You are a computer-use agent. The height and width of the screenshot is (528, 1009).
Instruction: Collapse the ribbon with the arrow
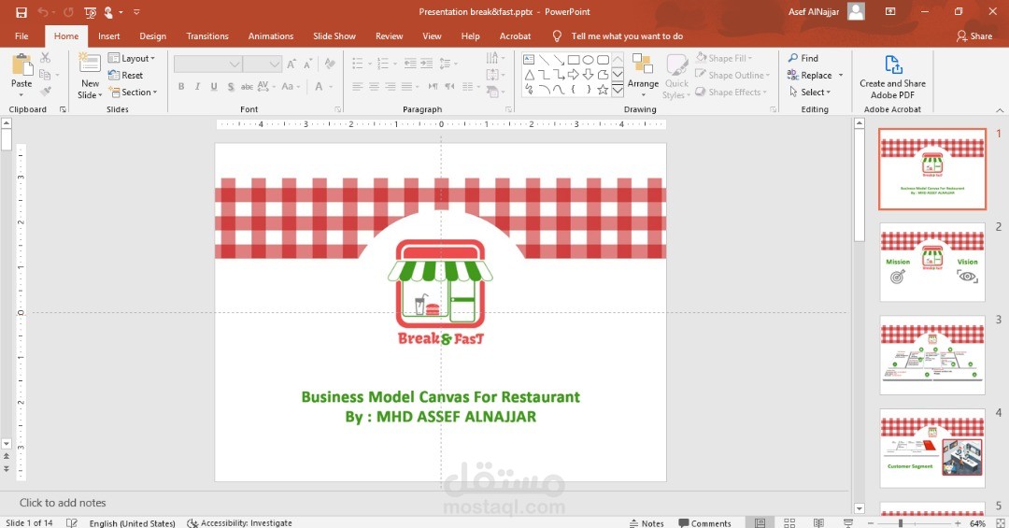1000,110
